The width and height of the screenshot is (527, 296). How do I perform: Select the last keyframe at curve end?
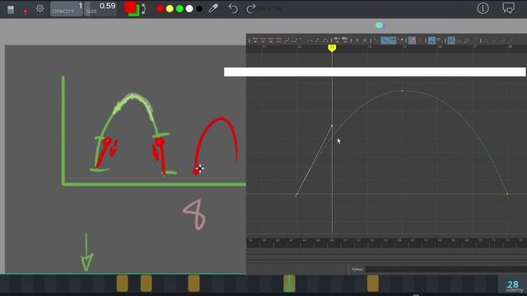pos(507,194)
